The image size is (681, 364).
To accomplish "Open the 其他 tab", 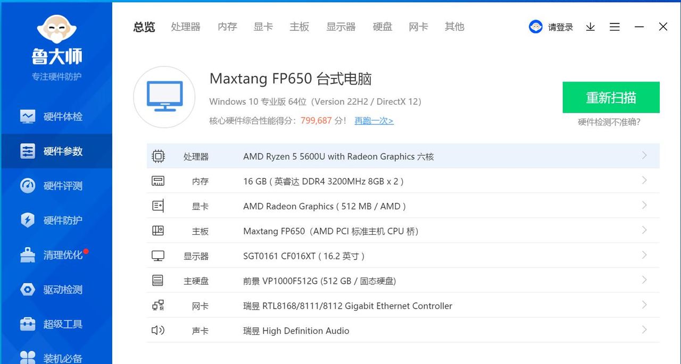I will click(x=454, y=27).
